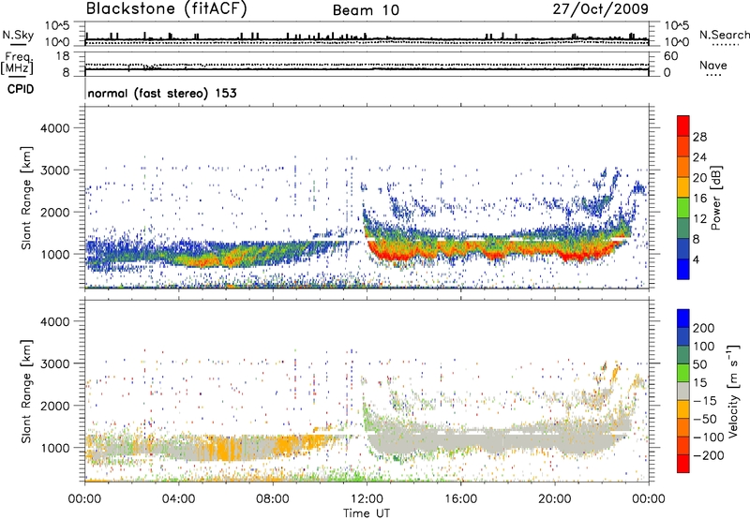This screenshot has width=750, height=519.
Task: Click the 'CPID' row label
Action: [x=21, y=89]
